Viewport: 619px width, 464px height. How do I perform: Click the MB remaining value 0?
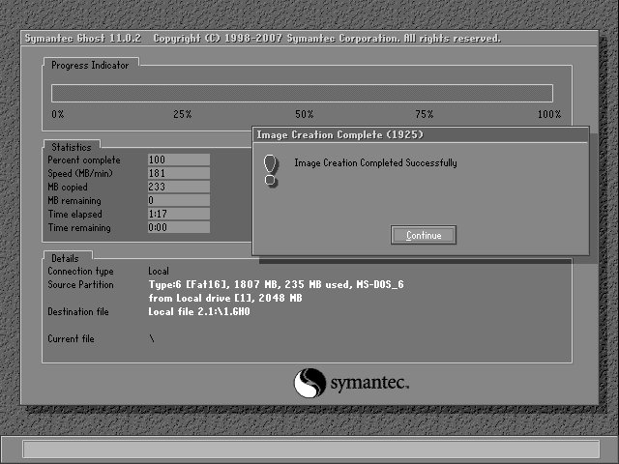click(x=178, y=200)
